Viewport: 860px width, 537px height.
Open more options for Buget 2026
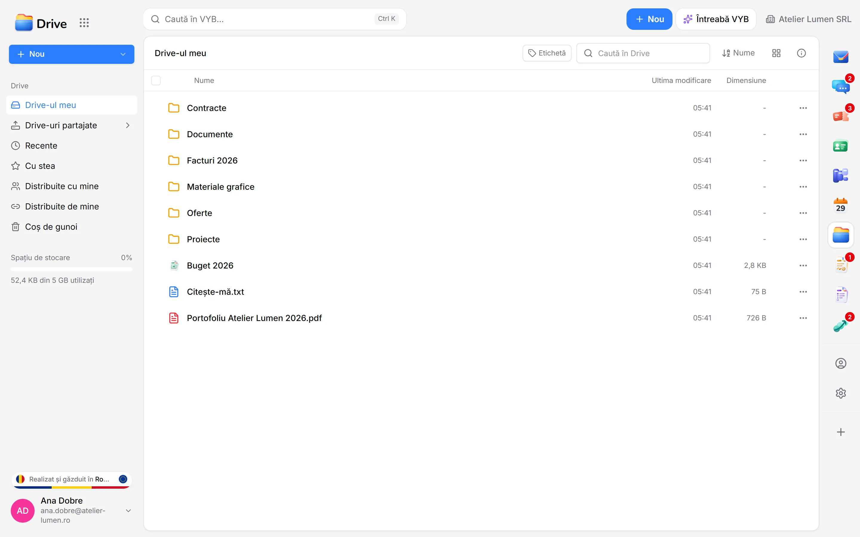pos(803,266)
